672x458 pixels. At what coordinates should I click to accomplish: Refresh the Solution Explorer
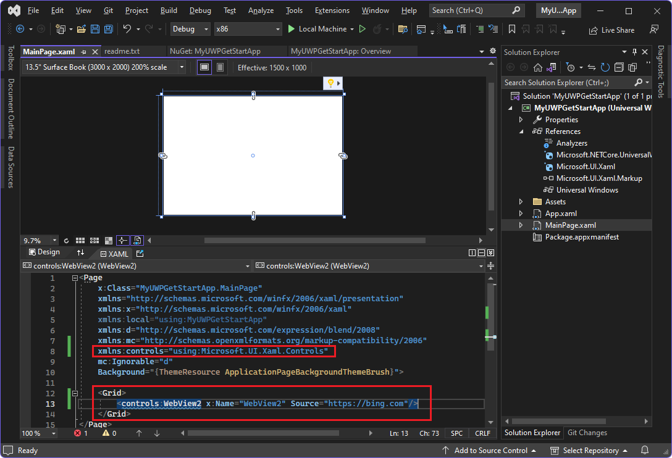click(605, 67)
